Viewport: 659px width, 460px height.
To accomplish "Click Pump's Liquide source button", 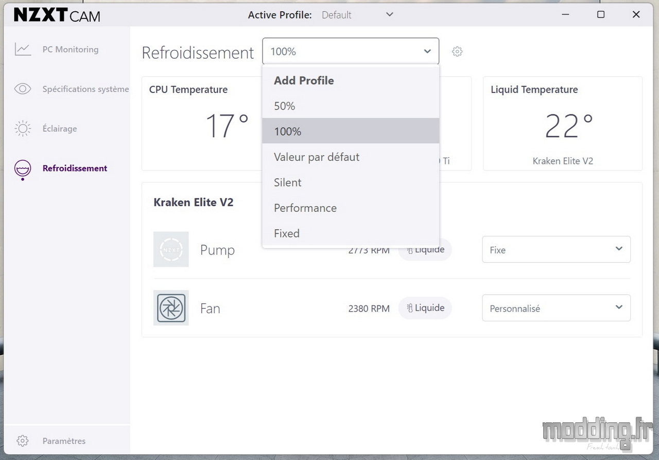I will pos(425,250).
